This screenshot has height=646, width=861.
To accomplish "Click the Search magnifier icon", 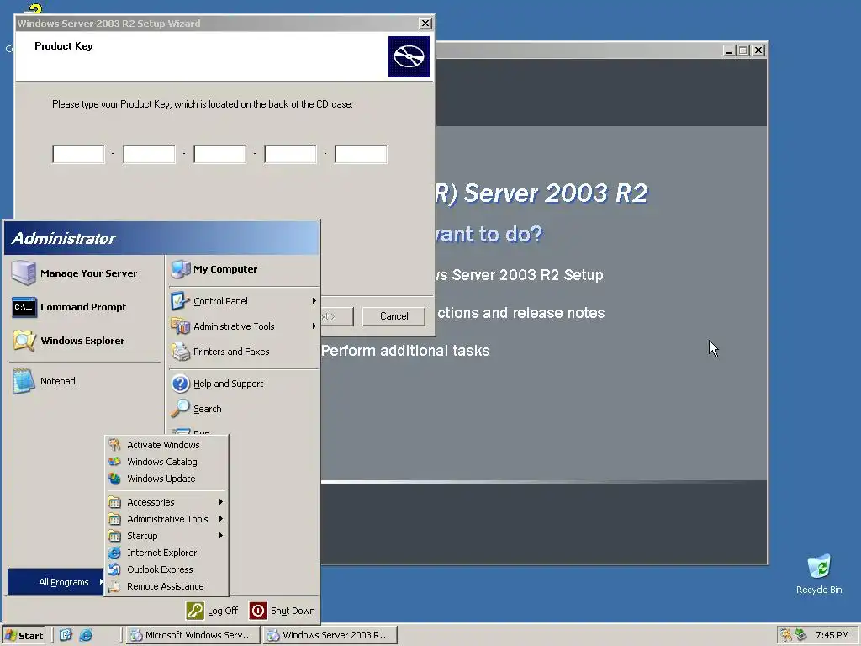I will pos(180,409).
